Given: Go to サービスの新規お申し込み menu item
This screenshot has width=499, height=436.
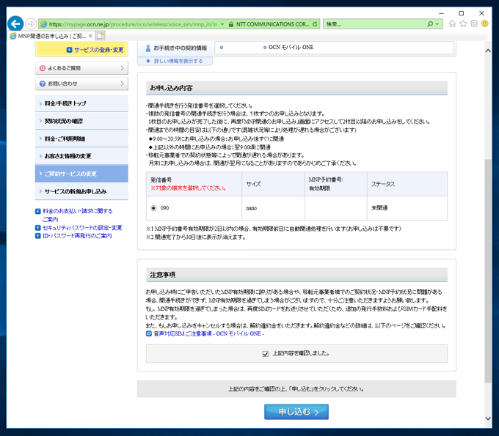Looking at the screenshot, I should 81,191.
